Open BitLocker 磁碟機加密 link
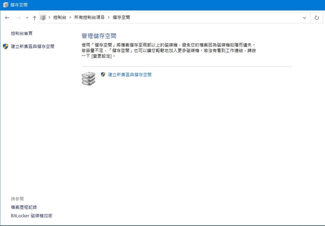This screenshot has height=226, width=325. [32, 216]
